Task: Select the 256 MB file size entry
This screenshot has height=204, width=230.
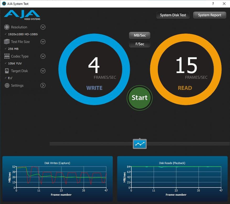Action: [13, 49]
